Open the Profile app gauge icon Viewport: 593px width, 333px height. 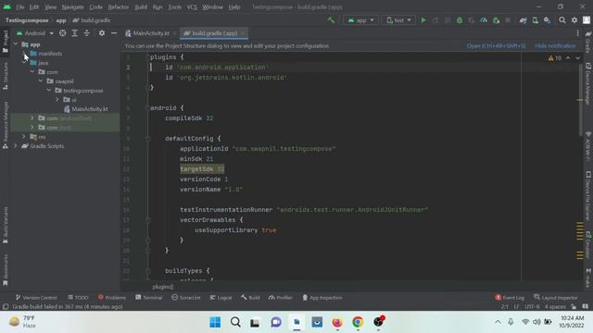tap(484, 20)
